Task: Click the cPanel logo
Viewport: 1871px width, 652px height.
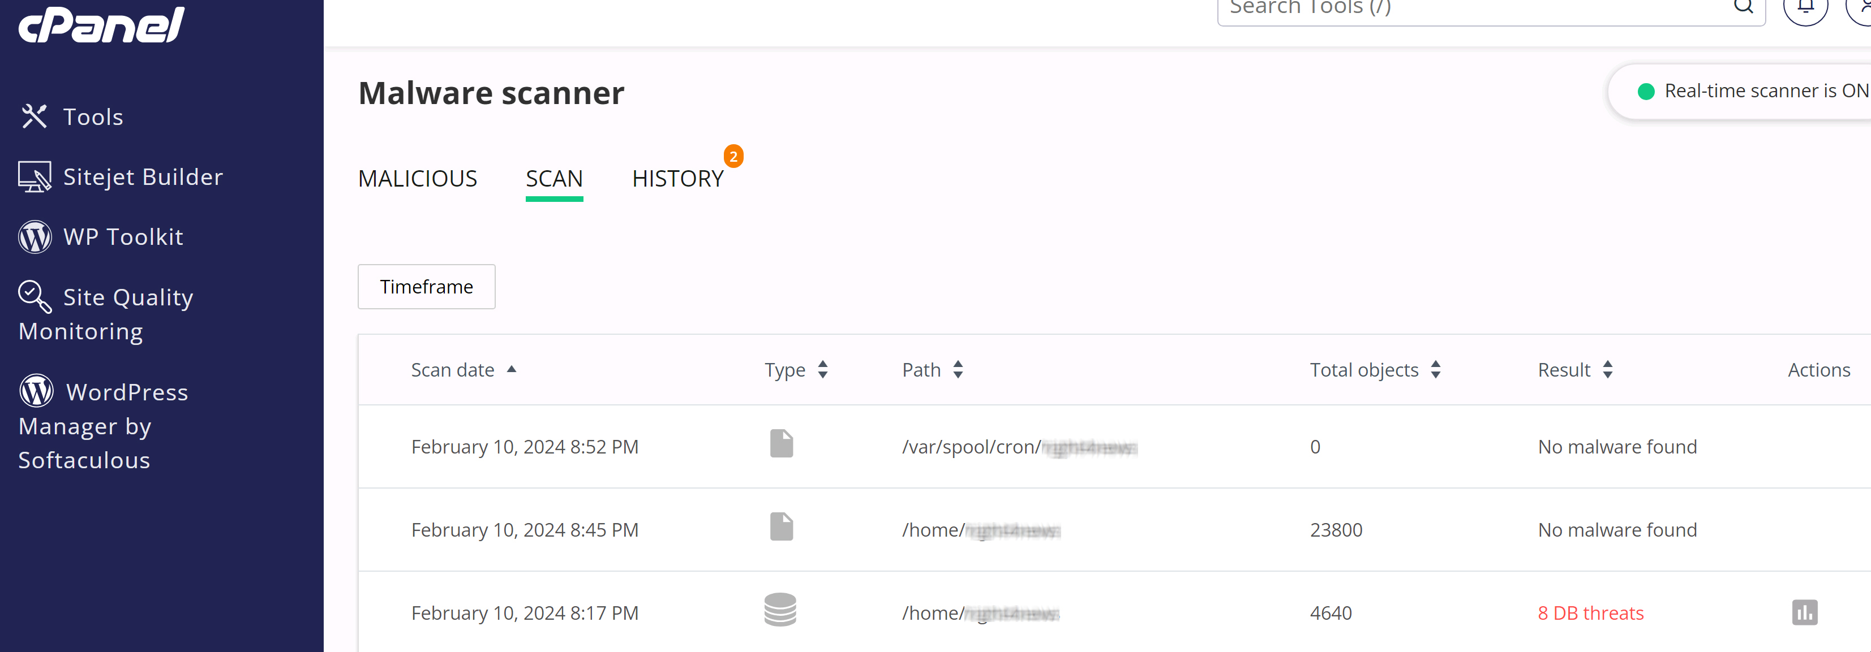Action: coord(102,24)
